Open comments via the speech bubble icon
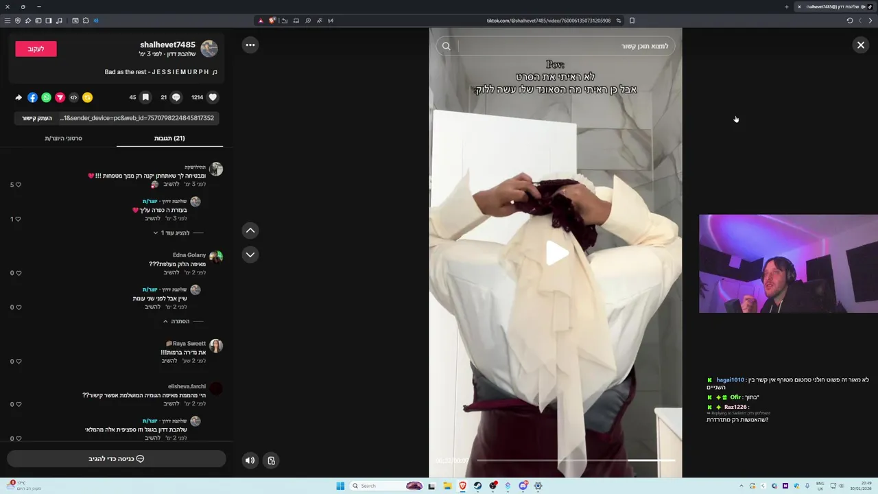The image size is (878, 494). click(176, 97)
